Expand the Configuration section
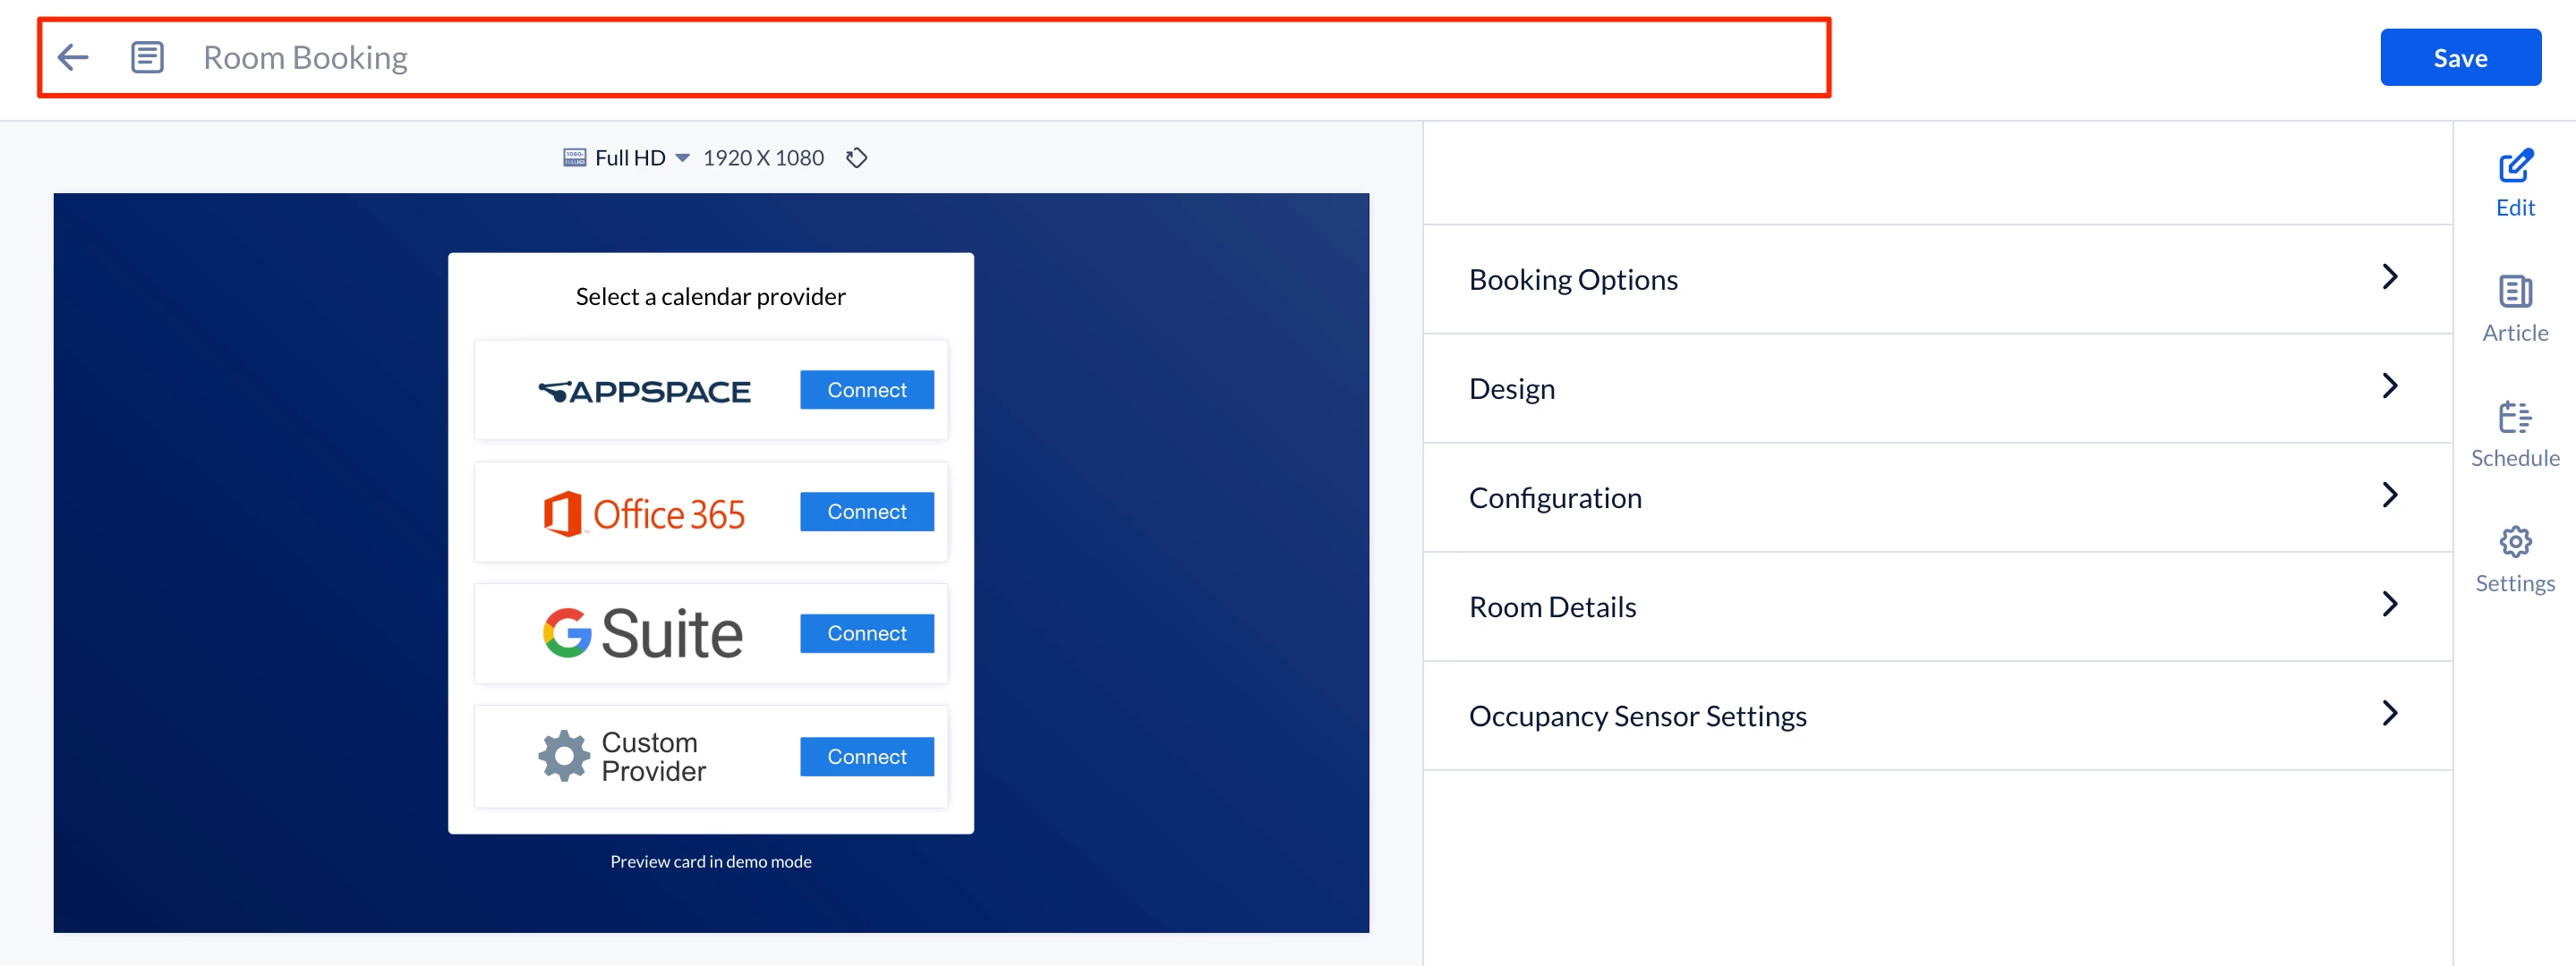Screen dimensions: 2576x966 click(1936, 496)
